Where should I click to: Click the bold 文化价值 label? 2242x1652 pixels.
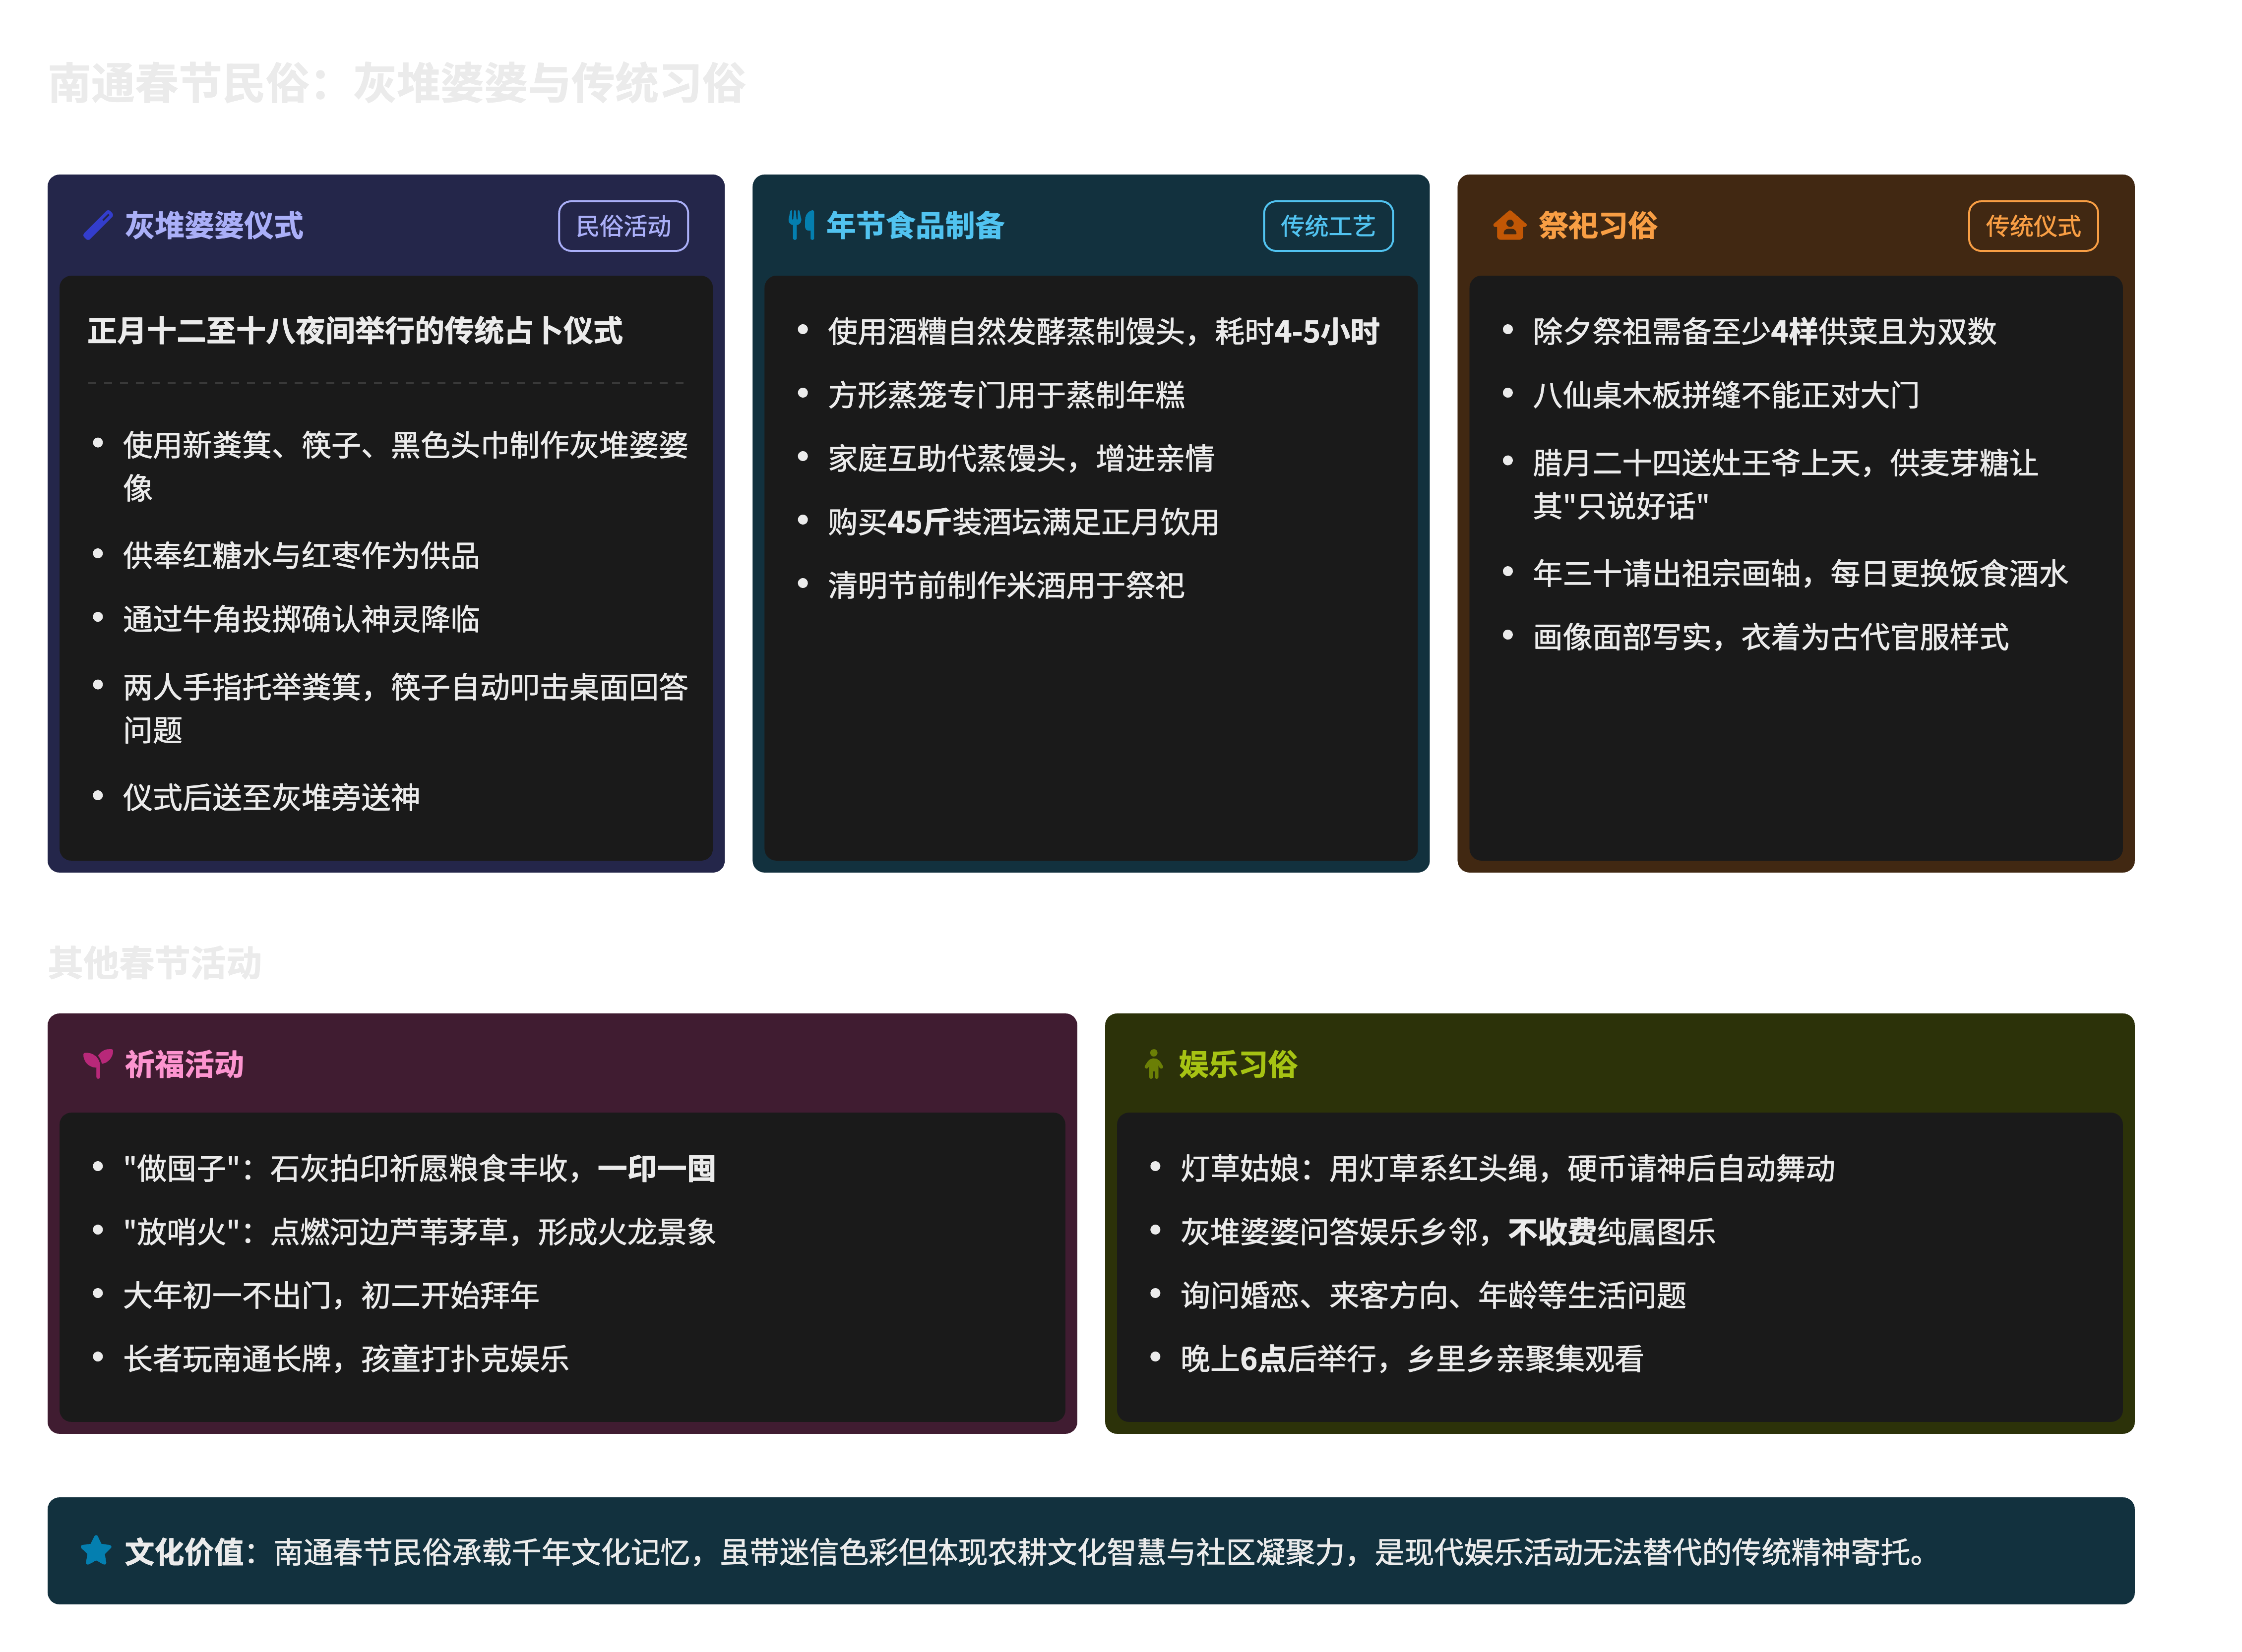pyautogui.click(x=184, y=1551)
